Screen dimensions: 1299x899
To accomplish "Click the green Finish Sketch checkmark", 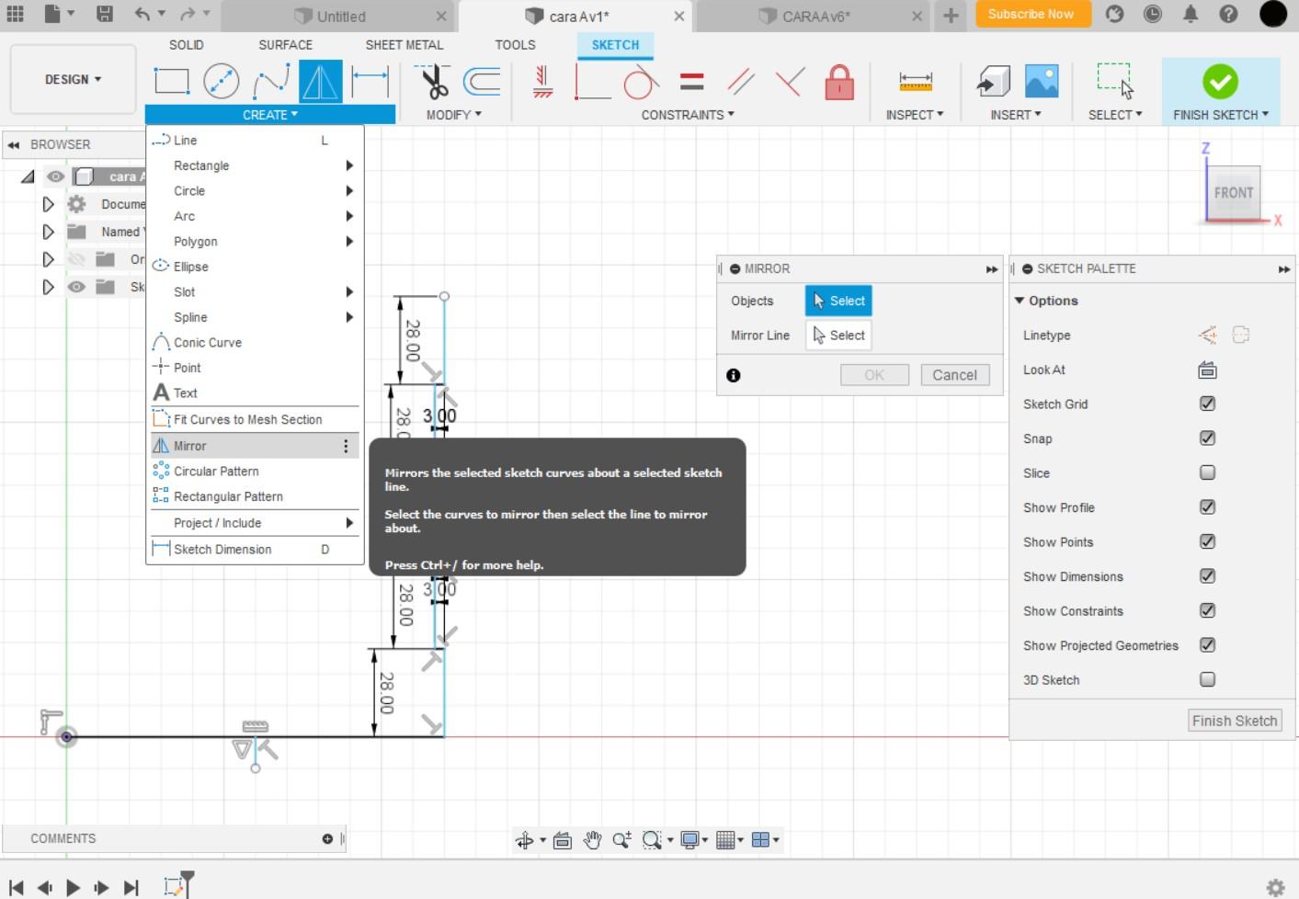I will click(1220, 82).
